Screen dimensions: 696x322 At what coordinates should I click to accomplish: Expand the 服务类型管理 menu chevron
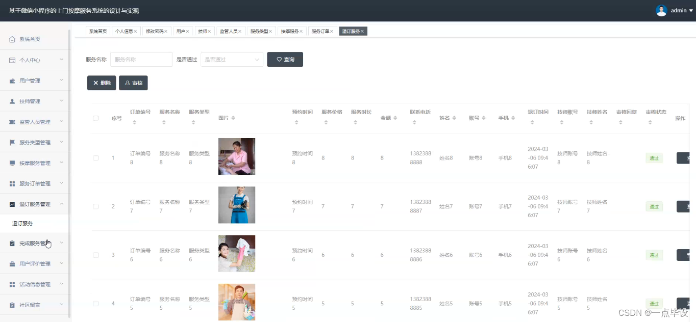[x=61, y=142]
